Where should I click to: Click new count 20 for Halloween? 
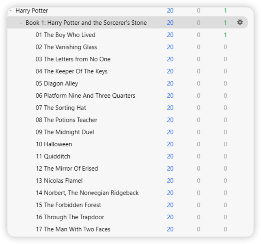coord(170,144)
